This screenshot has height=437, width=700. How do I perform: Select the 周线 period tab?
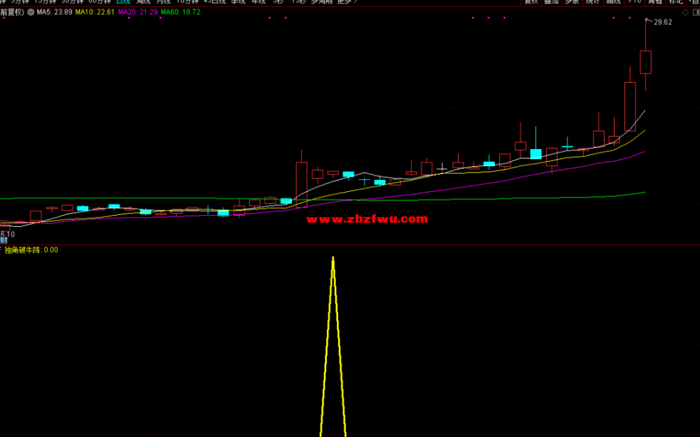(143, 2)
